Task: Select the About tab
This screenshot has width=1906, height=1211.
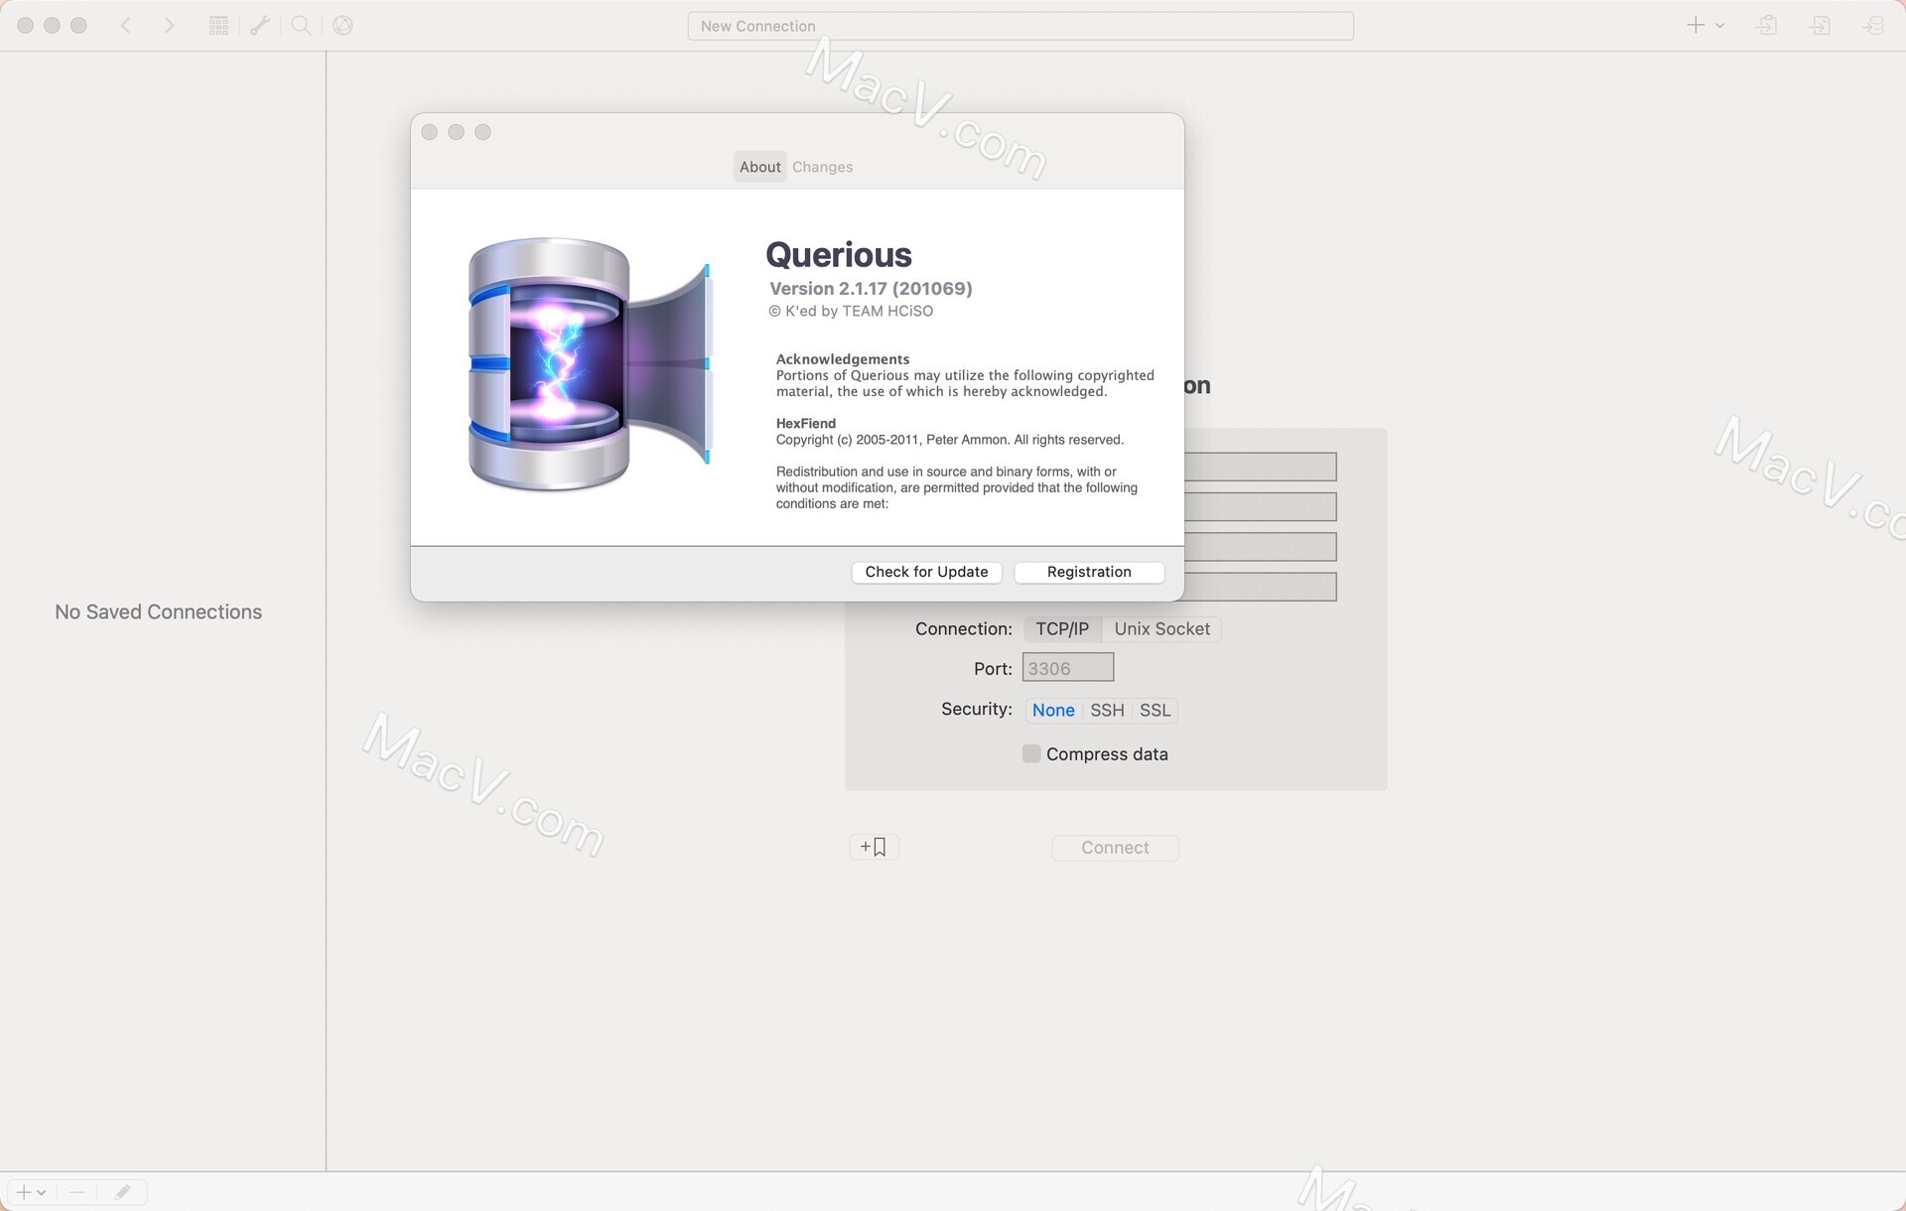Action: pos(760,167)
